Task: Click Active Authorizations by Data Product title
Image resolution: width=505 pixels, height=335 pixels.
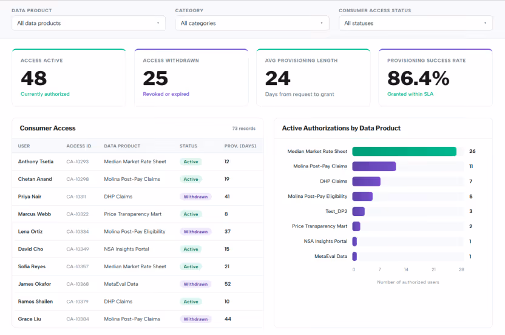Action: (x=341, y=128)
